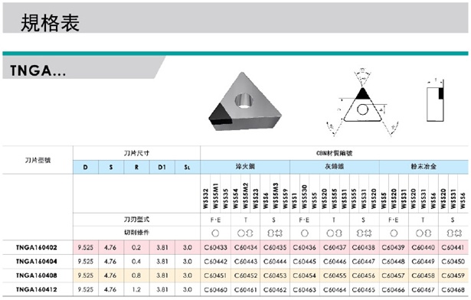This screenshot has height=300, width=471.
Task: Click part code C60455 in TNGA160408 row
Action: [x=335, y=276]
